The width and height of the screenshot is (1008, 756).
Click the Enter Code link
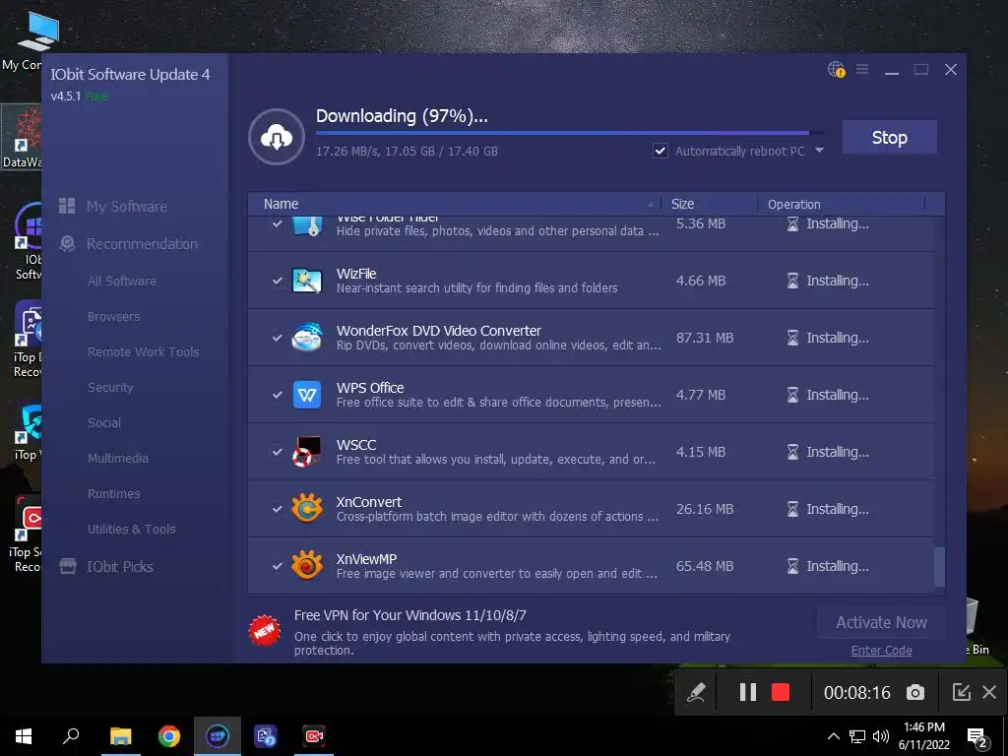pyautogui.click(x=881, y=650)
